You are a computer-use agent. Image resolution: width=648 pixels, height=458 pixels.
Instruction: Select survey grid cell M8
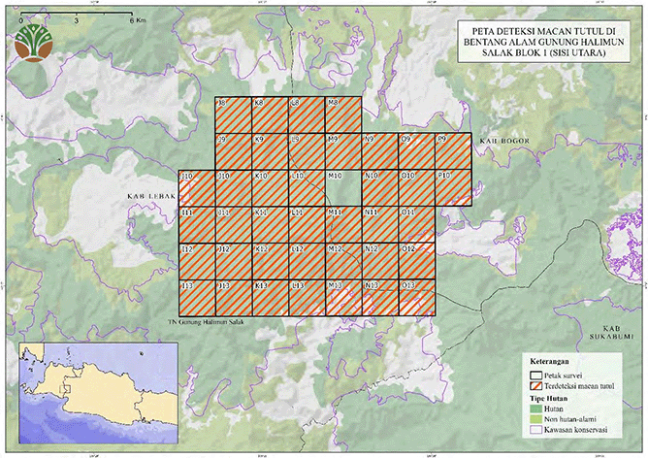[x=342, y=115]
